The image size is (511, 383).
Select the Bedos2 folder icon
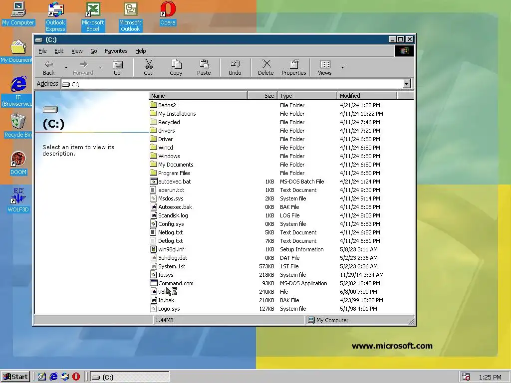pyautogui.click(x=154, y=105)
